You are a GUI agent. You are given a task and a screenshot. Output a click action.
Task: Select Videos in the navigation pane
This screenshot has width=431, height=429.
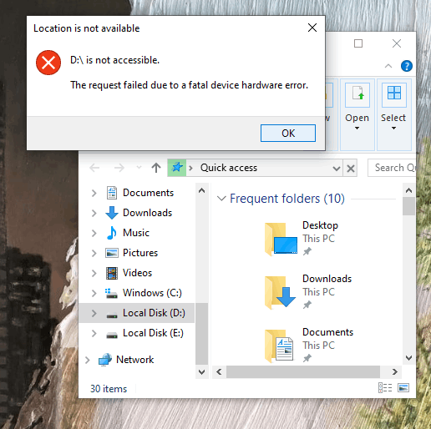137,273
